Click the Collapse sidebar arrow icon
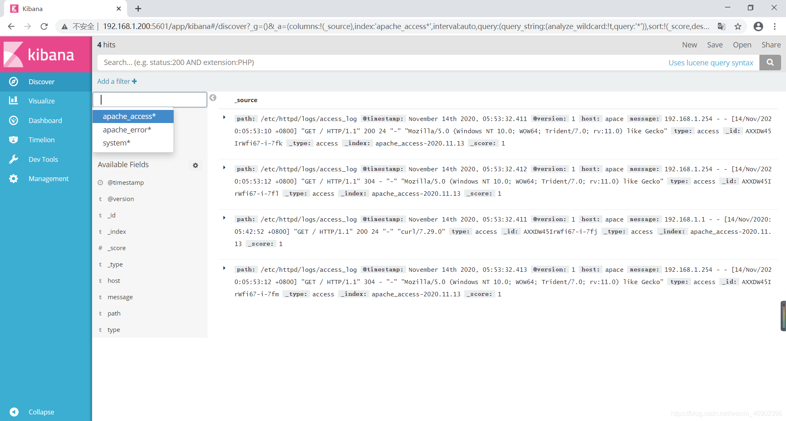 [x=14, y=412]
